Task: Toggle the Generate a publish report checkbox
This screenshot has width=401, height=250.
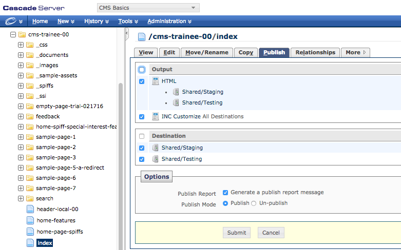Action: (x=225, y=193)
